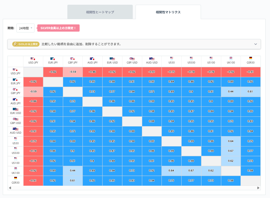This screenshot has height=198, width=270.
Task: Open the 24時間 period dropdown
Action: tap(25, 28)
